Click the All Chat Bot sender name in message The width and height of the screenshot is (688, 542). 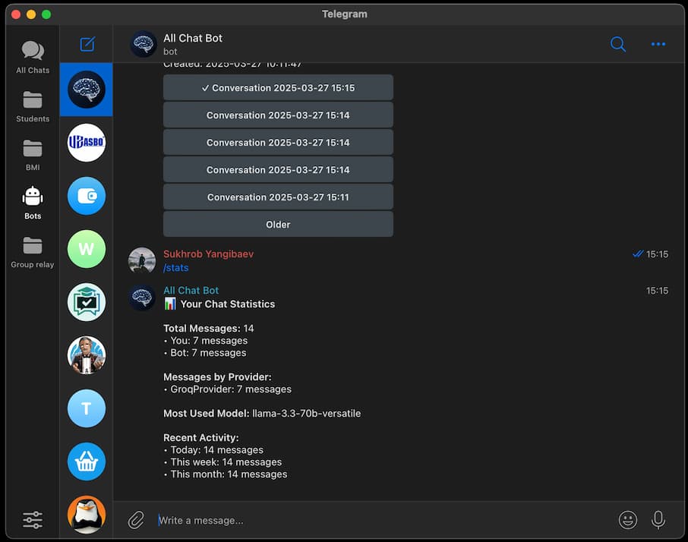coord(191,290)
